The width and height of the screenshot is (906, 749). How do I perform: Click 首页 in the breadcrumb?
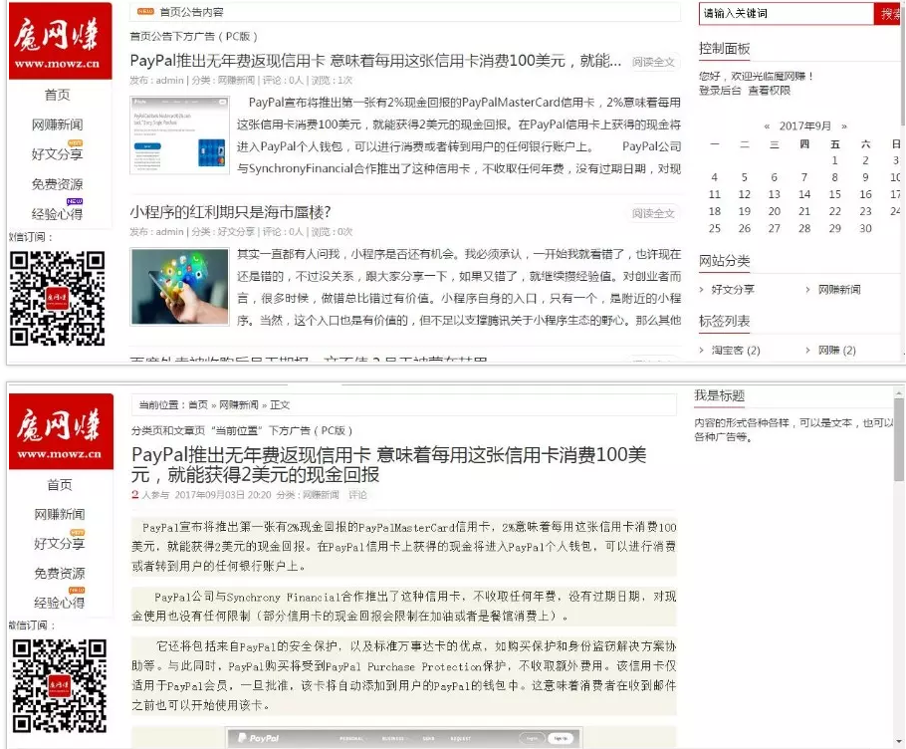198,405
